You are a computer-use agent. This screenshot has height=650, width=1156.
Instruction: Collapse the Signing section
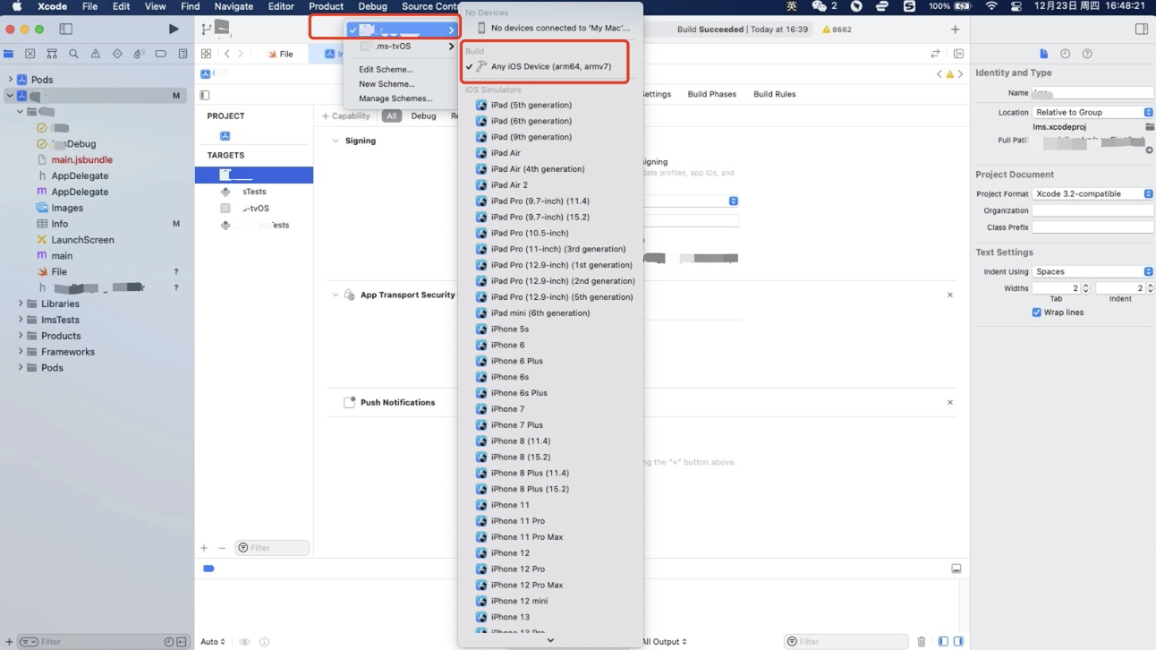(336, 141)
